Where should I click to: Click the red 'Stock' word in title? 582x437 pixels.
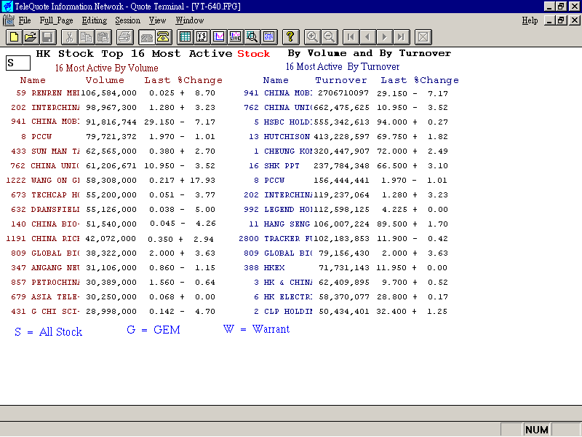pyautogui.click(x=253, y=54)
